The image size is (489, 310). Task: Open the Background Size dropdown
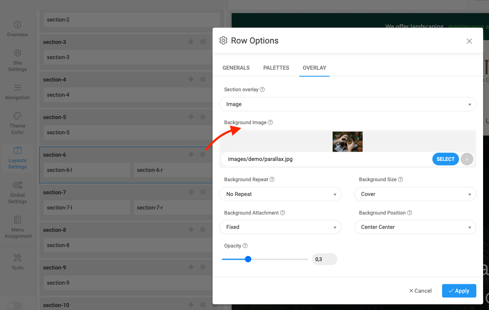415,194
